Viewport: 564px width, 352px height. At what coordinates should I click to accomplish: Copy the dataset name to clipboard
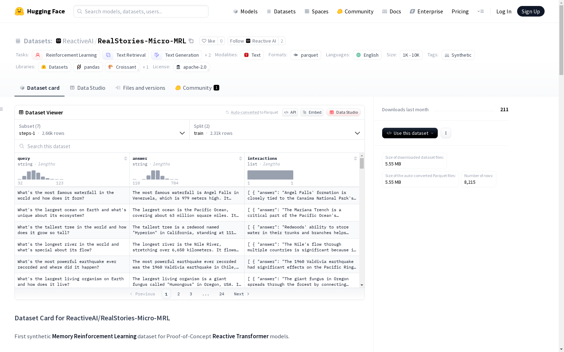[191, 41]
